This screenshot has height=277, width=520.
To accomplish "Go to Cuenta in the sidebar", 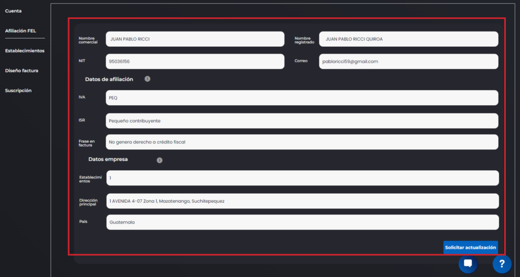I will 13,11.
